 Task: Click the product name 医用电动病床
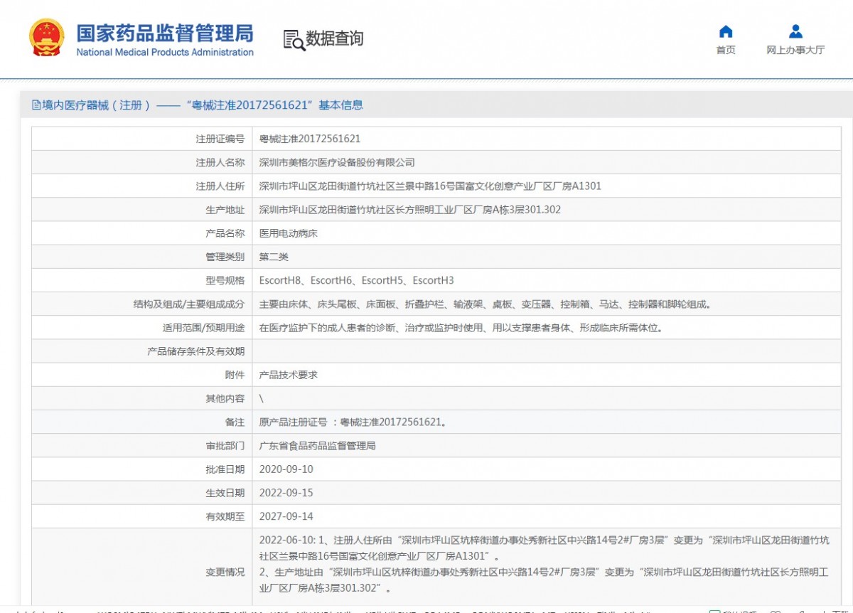[289, 233]
